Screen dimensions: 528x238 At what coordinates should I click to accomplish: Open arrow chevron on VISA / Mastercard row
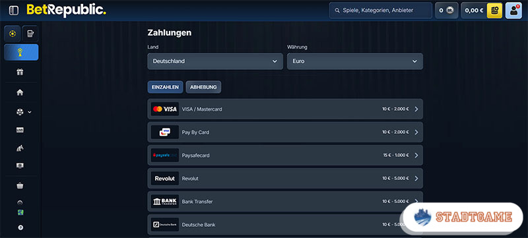pos(416,109)
